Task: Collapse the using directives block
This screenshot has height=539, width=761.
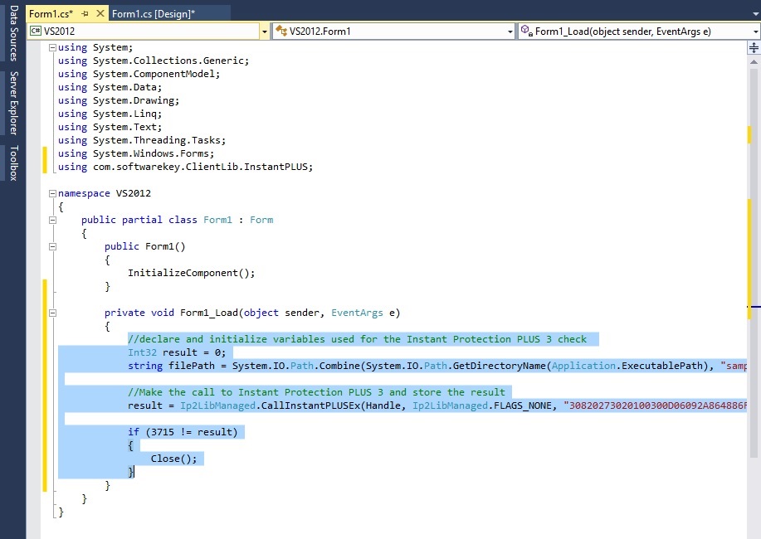Action: [52, 47]
